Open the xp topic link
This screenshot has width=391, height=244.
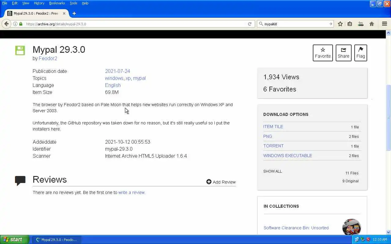click(128, 78)
